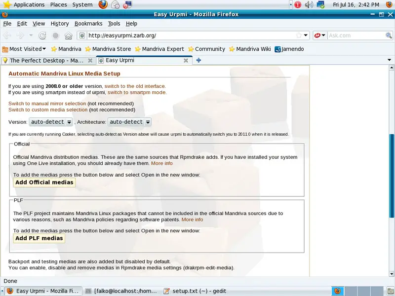Open the View menu

[39, 23]
